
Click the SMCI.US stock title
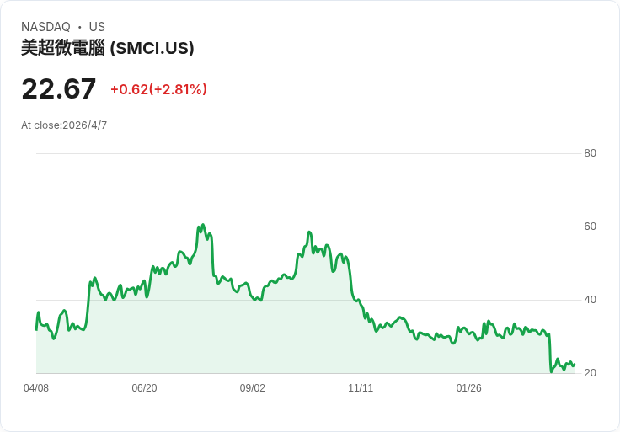(108, 48)
